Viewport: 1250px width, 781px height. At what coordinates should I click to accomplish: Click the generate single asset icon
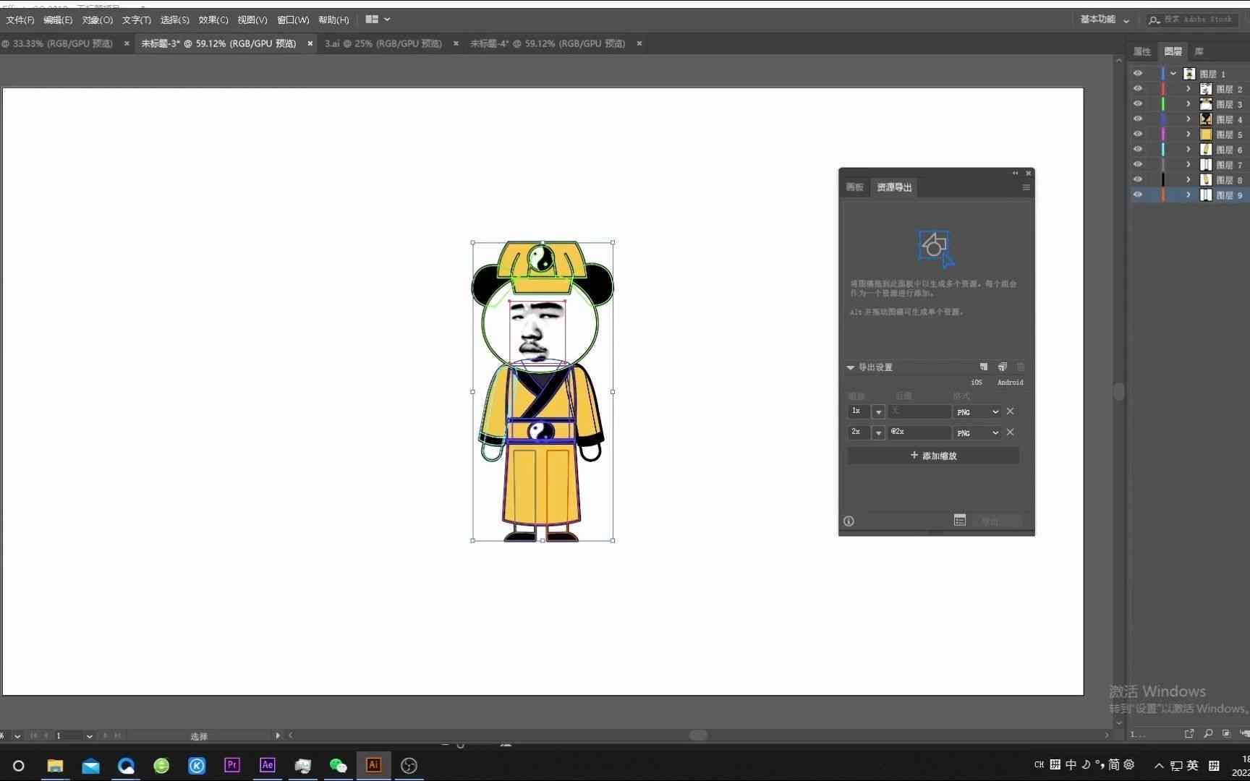(984, 367)
